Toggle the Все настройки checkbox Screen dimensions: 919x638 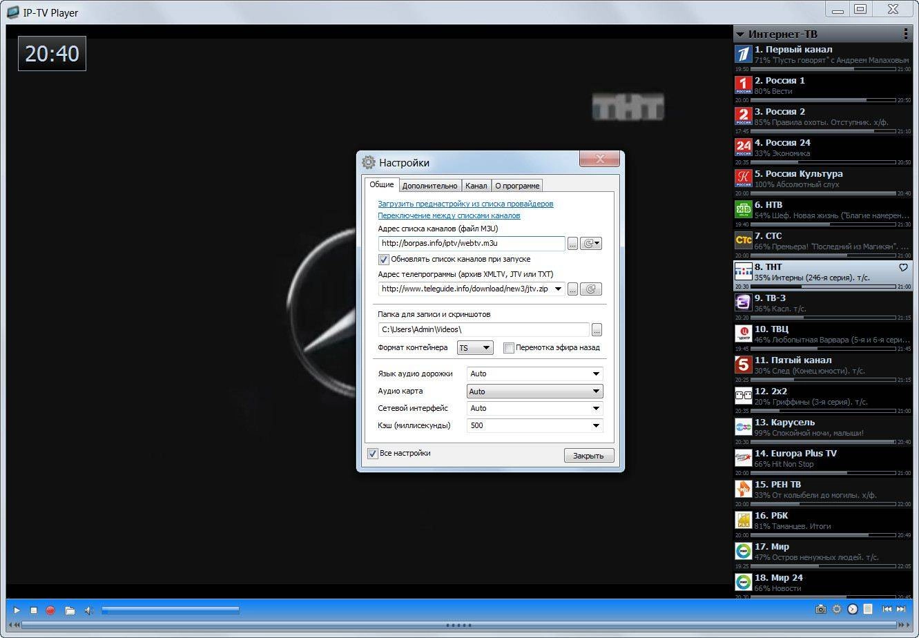(x=373, y=454)
